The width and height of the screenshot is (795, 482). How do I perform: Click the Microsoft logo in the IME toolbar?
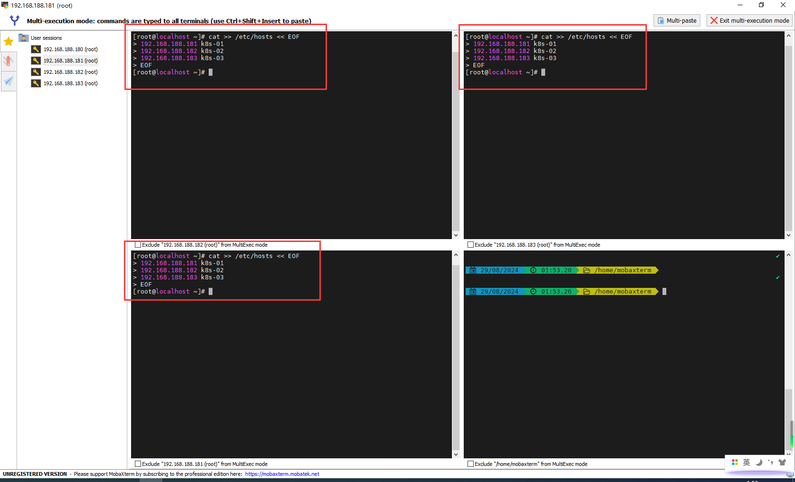[x=735, y=462]
